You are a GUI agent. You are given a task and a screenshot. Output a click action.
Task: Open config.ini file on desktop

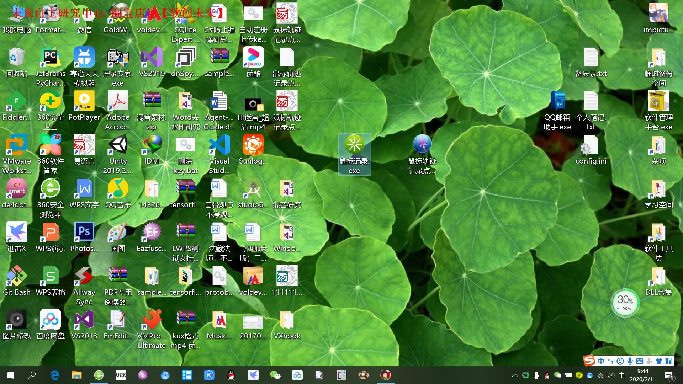pyautogui.click(x=591, y=150)
